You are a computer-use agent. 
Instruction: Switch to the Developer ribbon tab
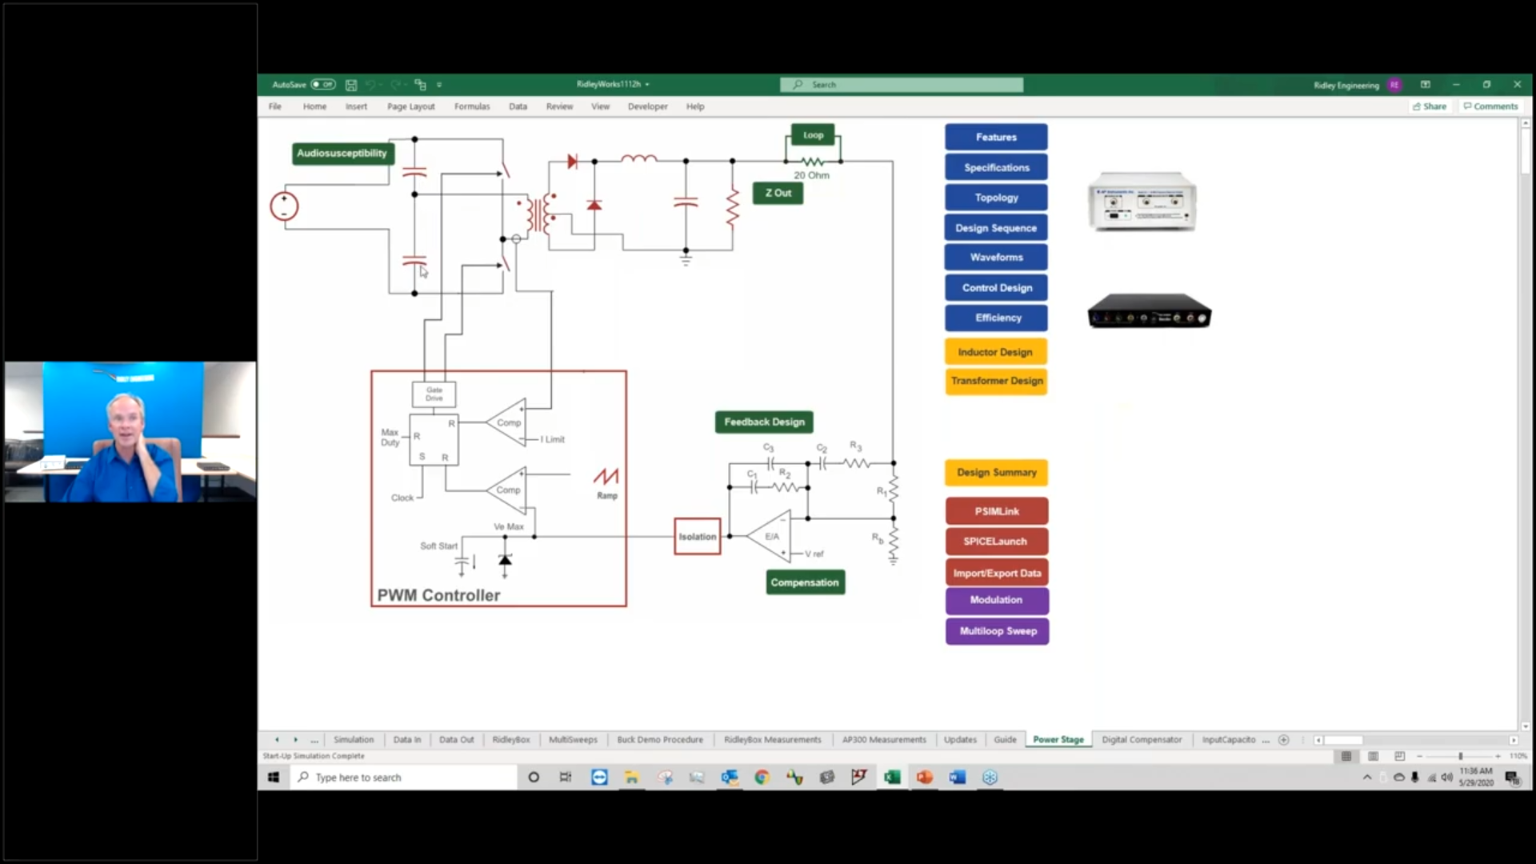647,106
